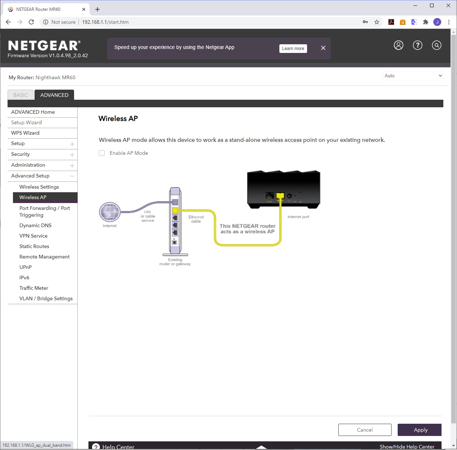The width and height of the screenshot is (457, 450).
Task: Reload the router page
Action: [x=31, y=22]
